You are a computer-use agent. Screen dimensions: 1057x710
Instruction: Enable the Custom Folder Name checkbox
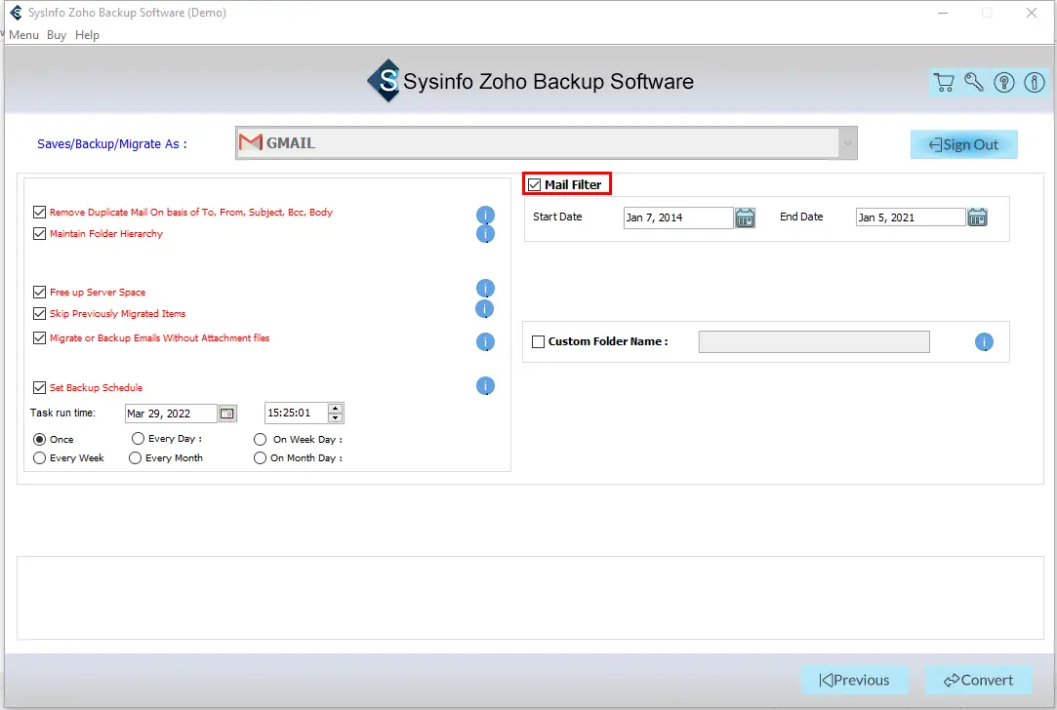538,342
